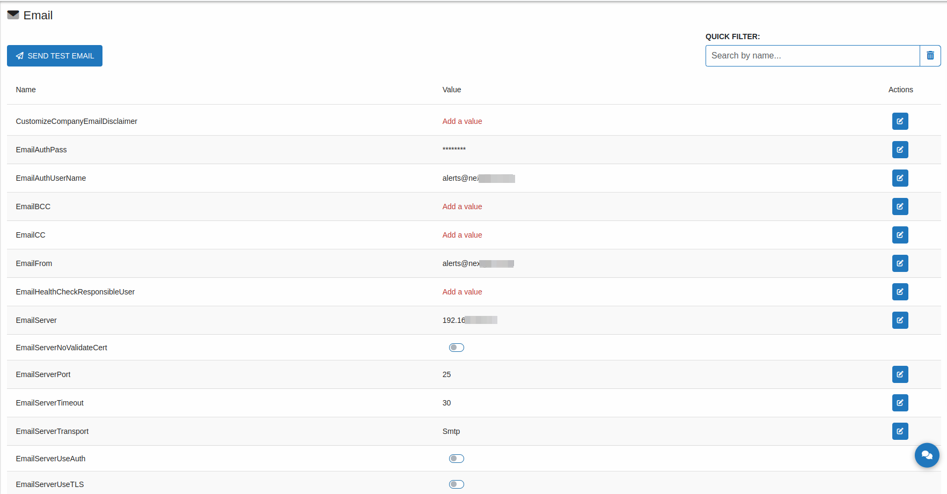The image size is (947, 494).
Task: Open the chat support bubble
Action: (x=927, y=455)
